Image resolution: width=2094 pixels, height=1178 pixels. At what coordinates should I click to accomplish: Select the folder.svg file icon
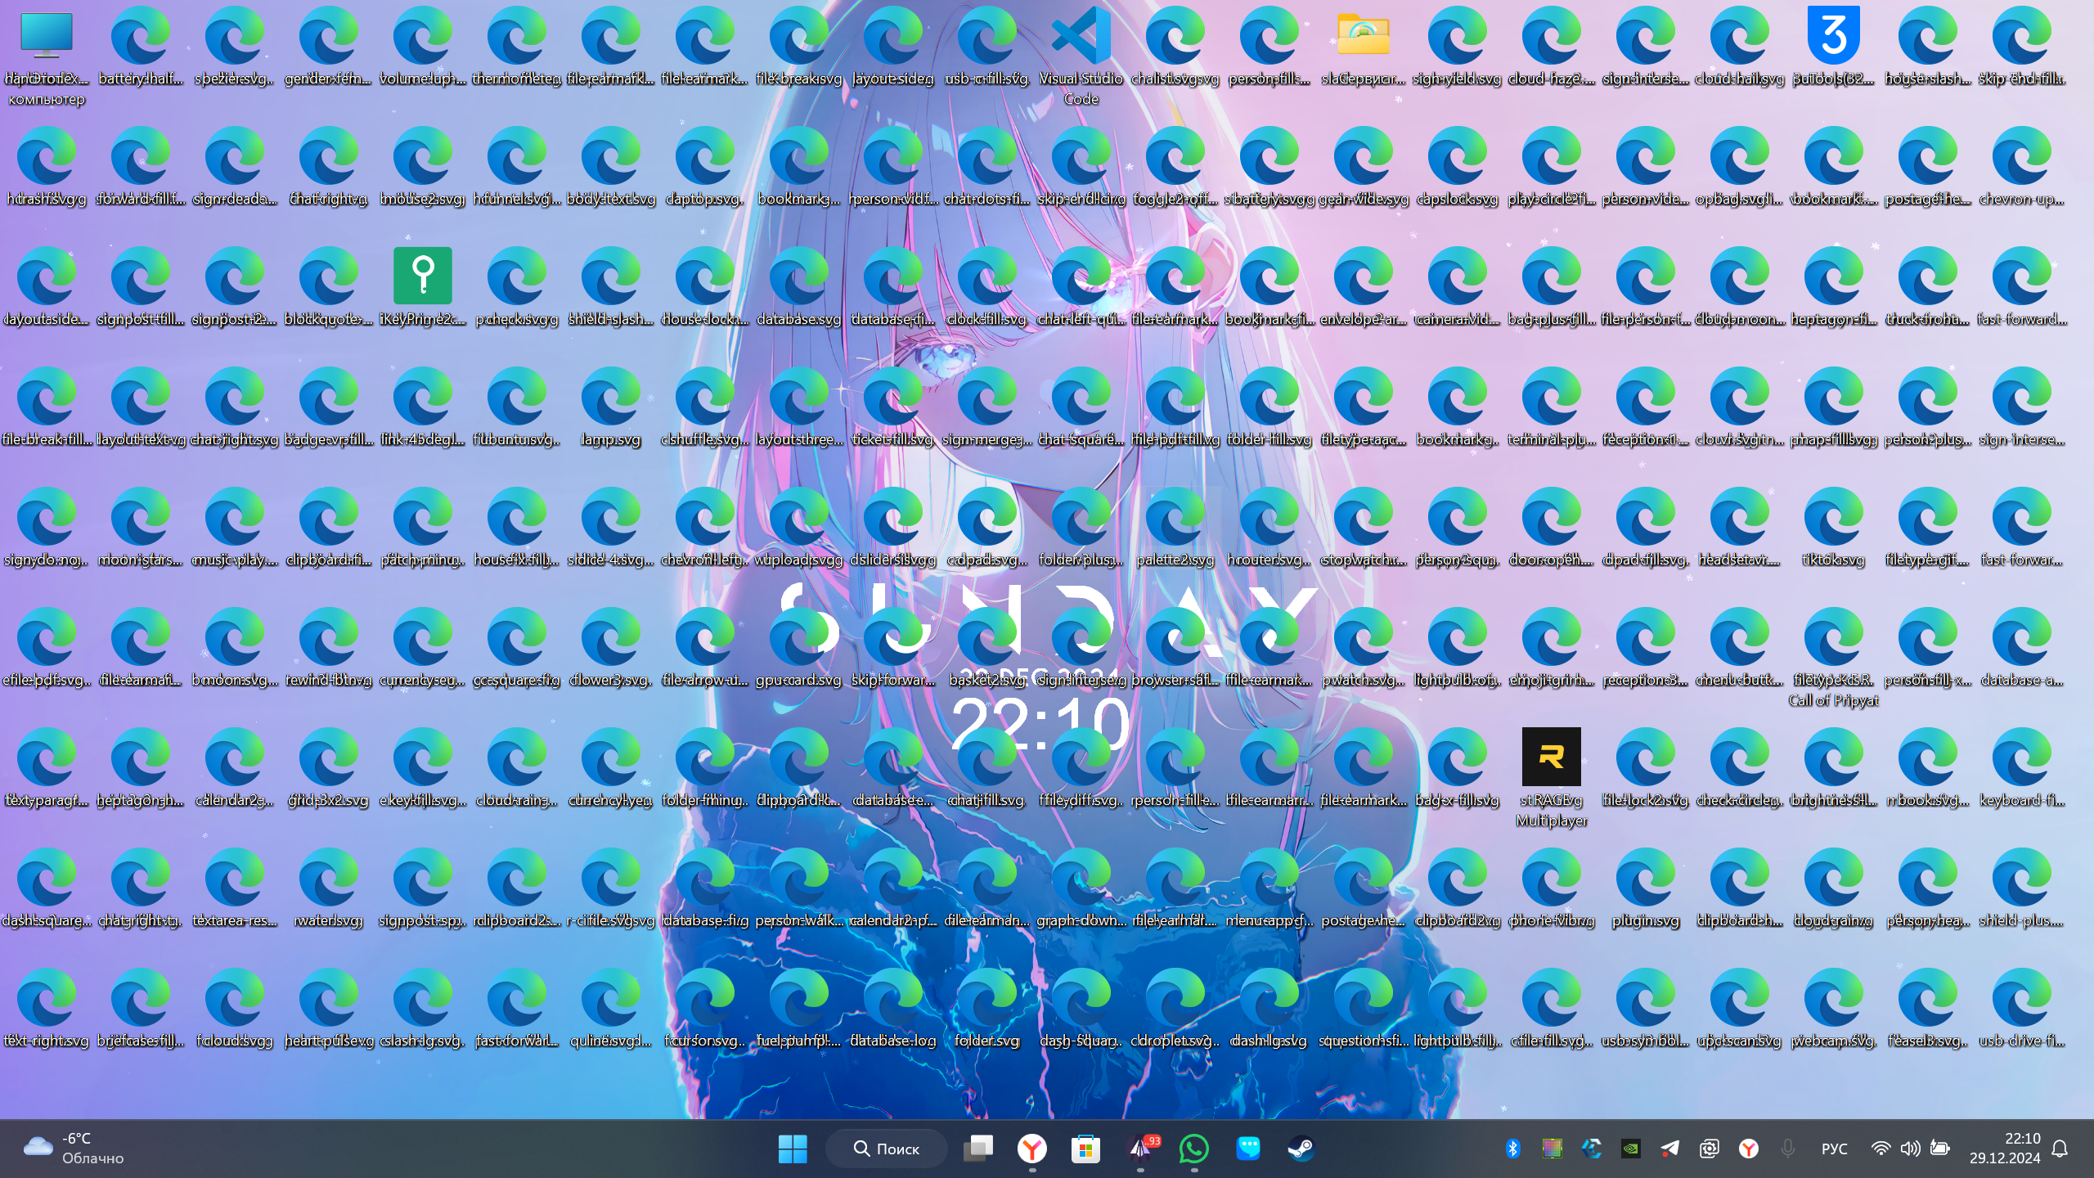986,998
